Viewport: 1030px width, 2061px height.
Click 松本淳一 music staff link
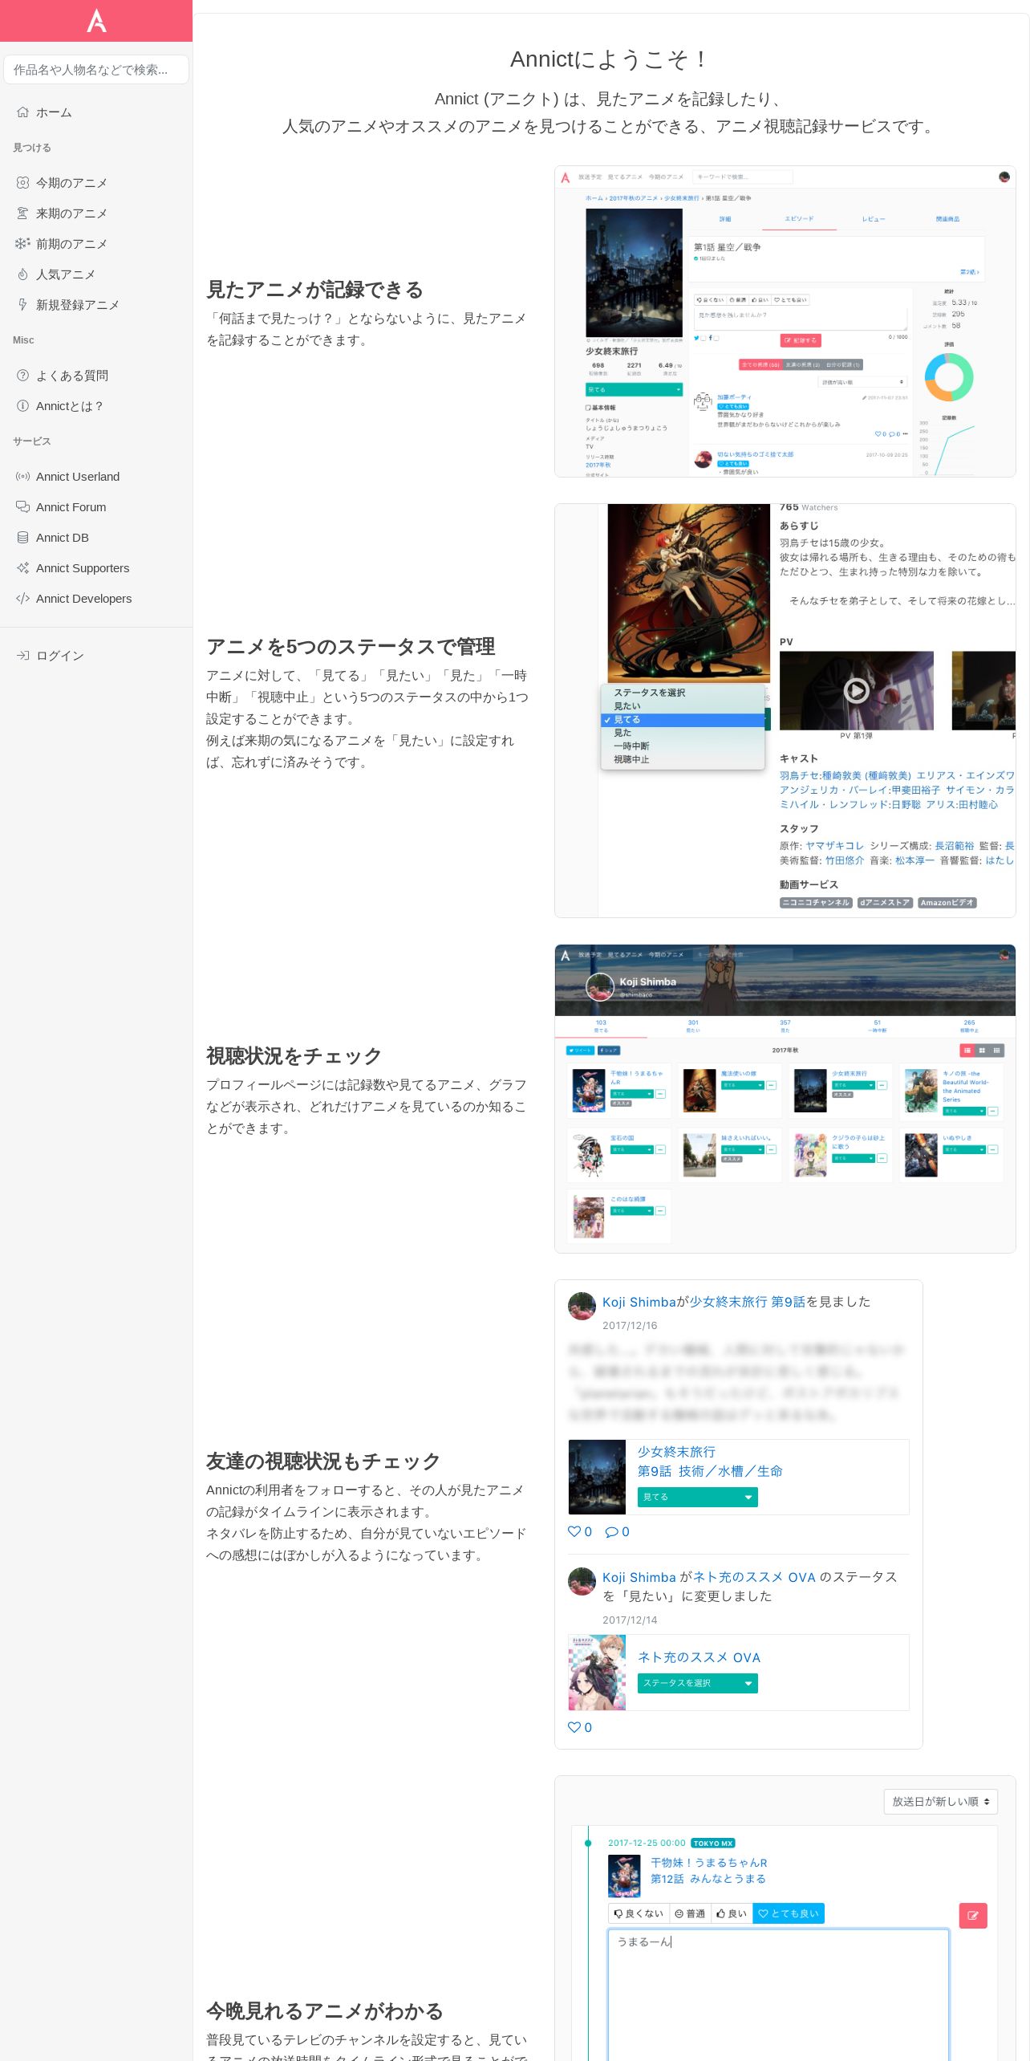point(915,860)
